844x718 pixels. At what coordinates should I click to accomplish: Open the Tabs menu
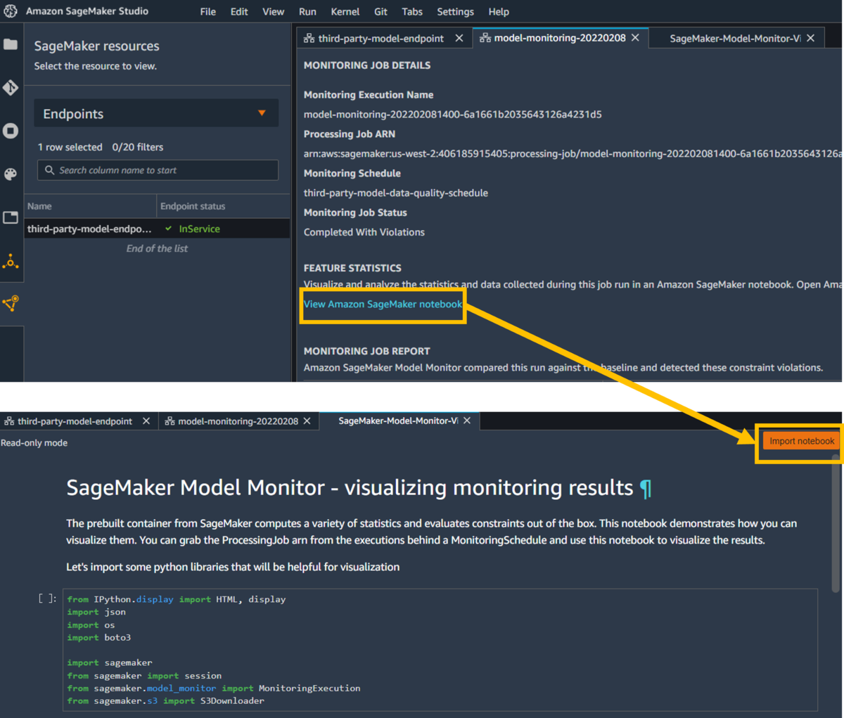(412, 12)
